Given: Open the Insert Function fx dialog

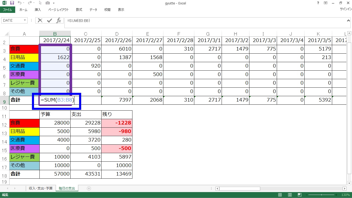Looking at the screenshot, I should coord(59,20).
